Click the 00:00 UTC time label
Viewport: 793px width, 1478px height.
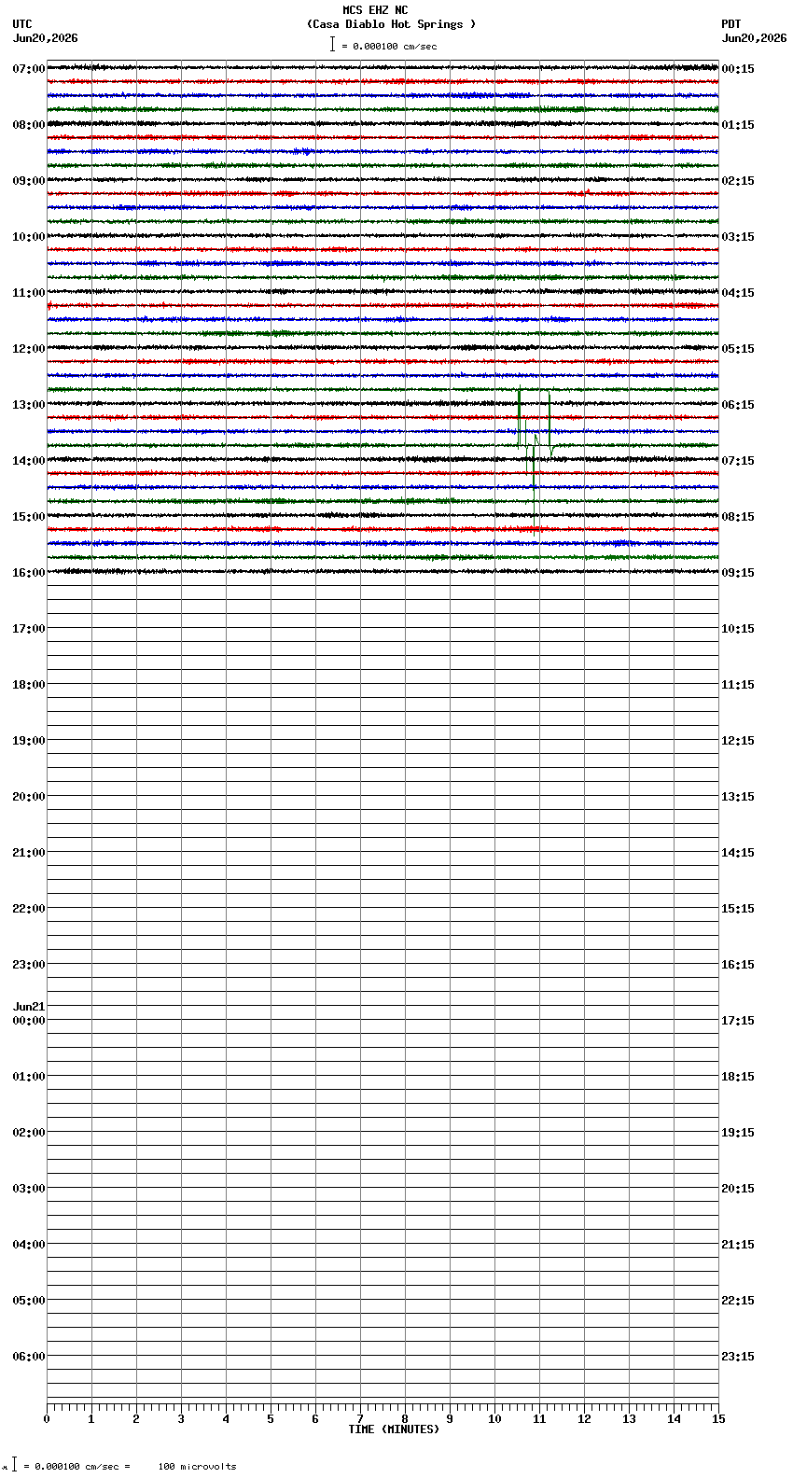(29, 1021)
